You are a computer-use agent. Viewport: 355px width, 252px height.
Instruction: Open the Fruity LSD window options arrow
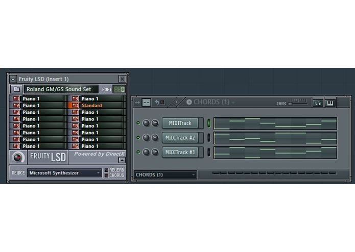click(x=13, y=79)
